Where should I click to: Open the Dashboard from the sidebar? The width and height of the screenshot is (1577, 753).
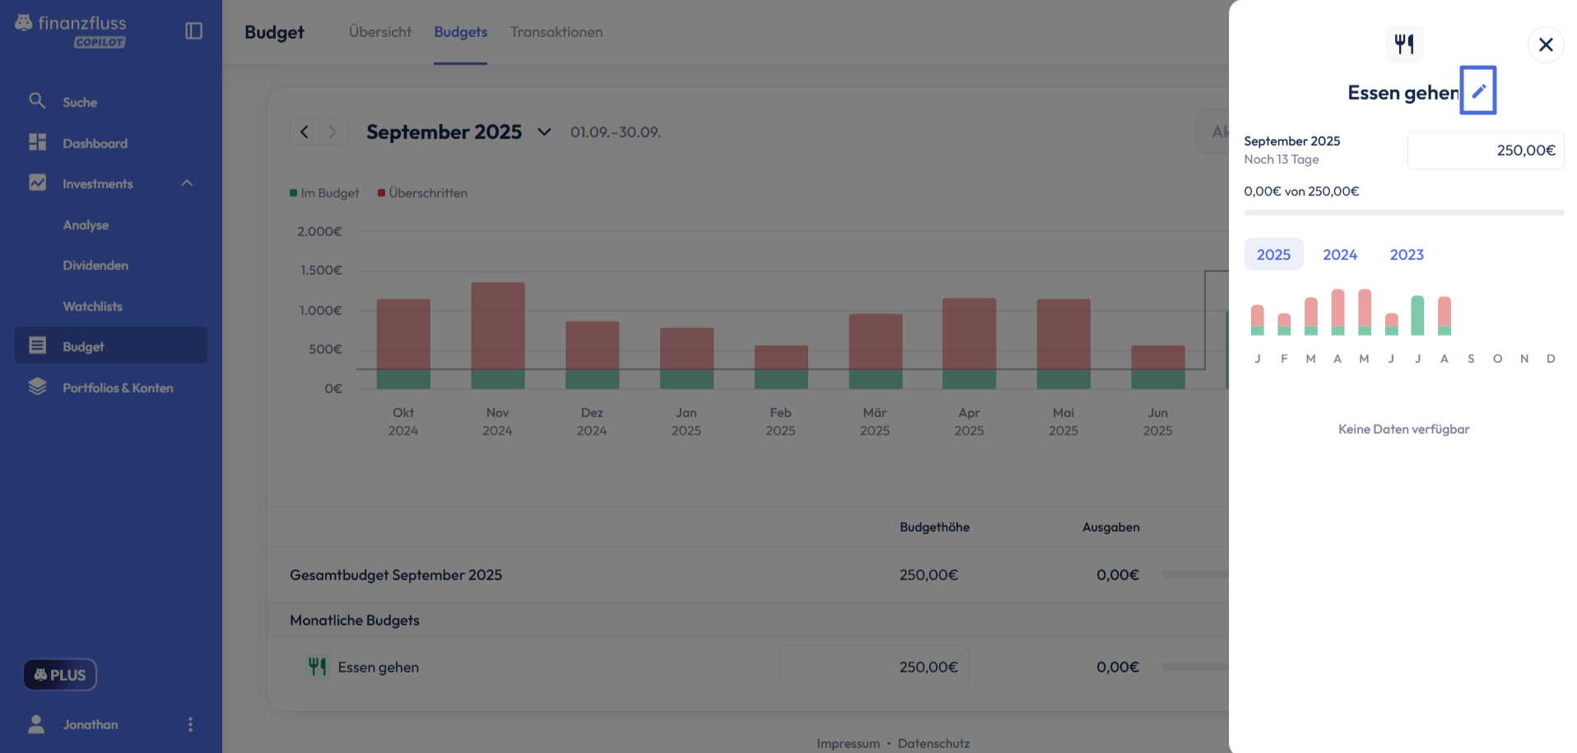pyautogui.click(x=95, y=143)
